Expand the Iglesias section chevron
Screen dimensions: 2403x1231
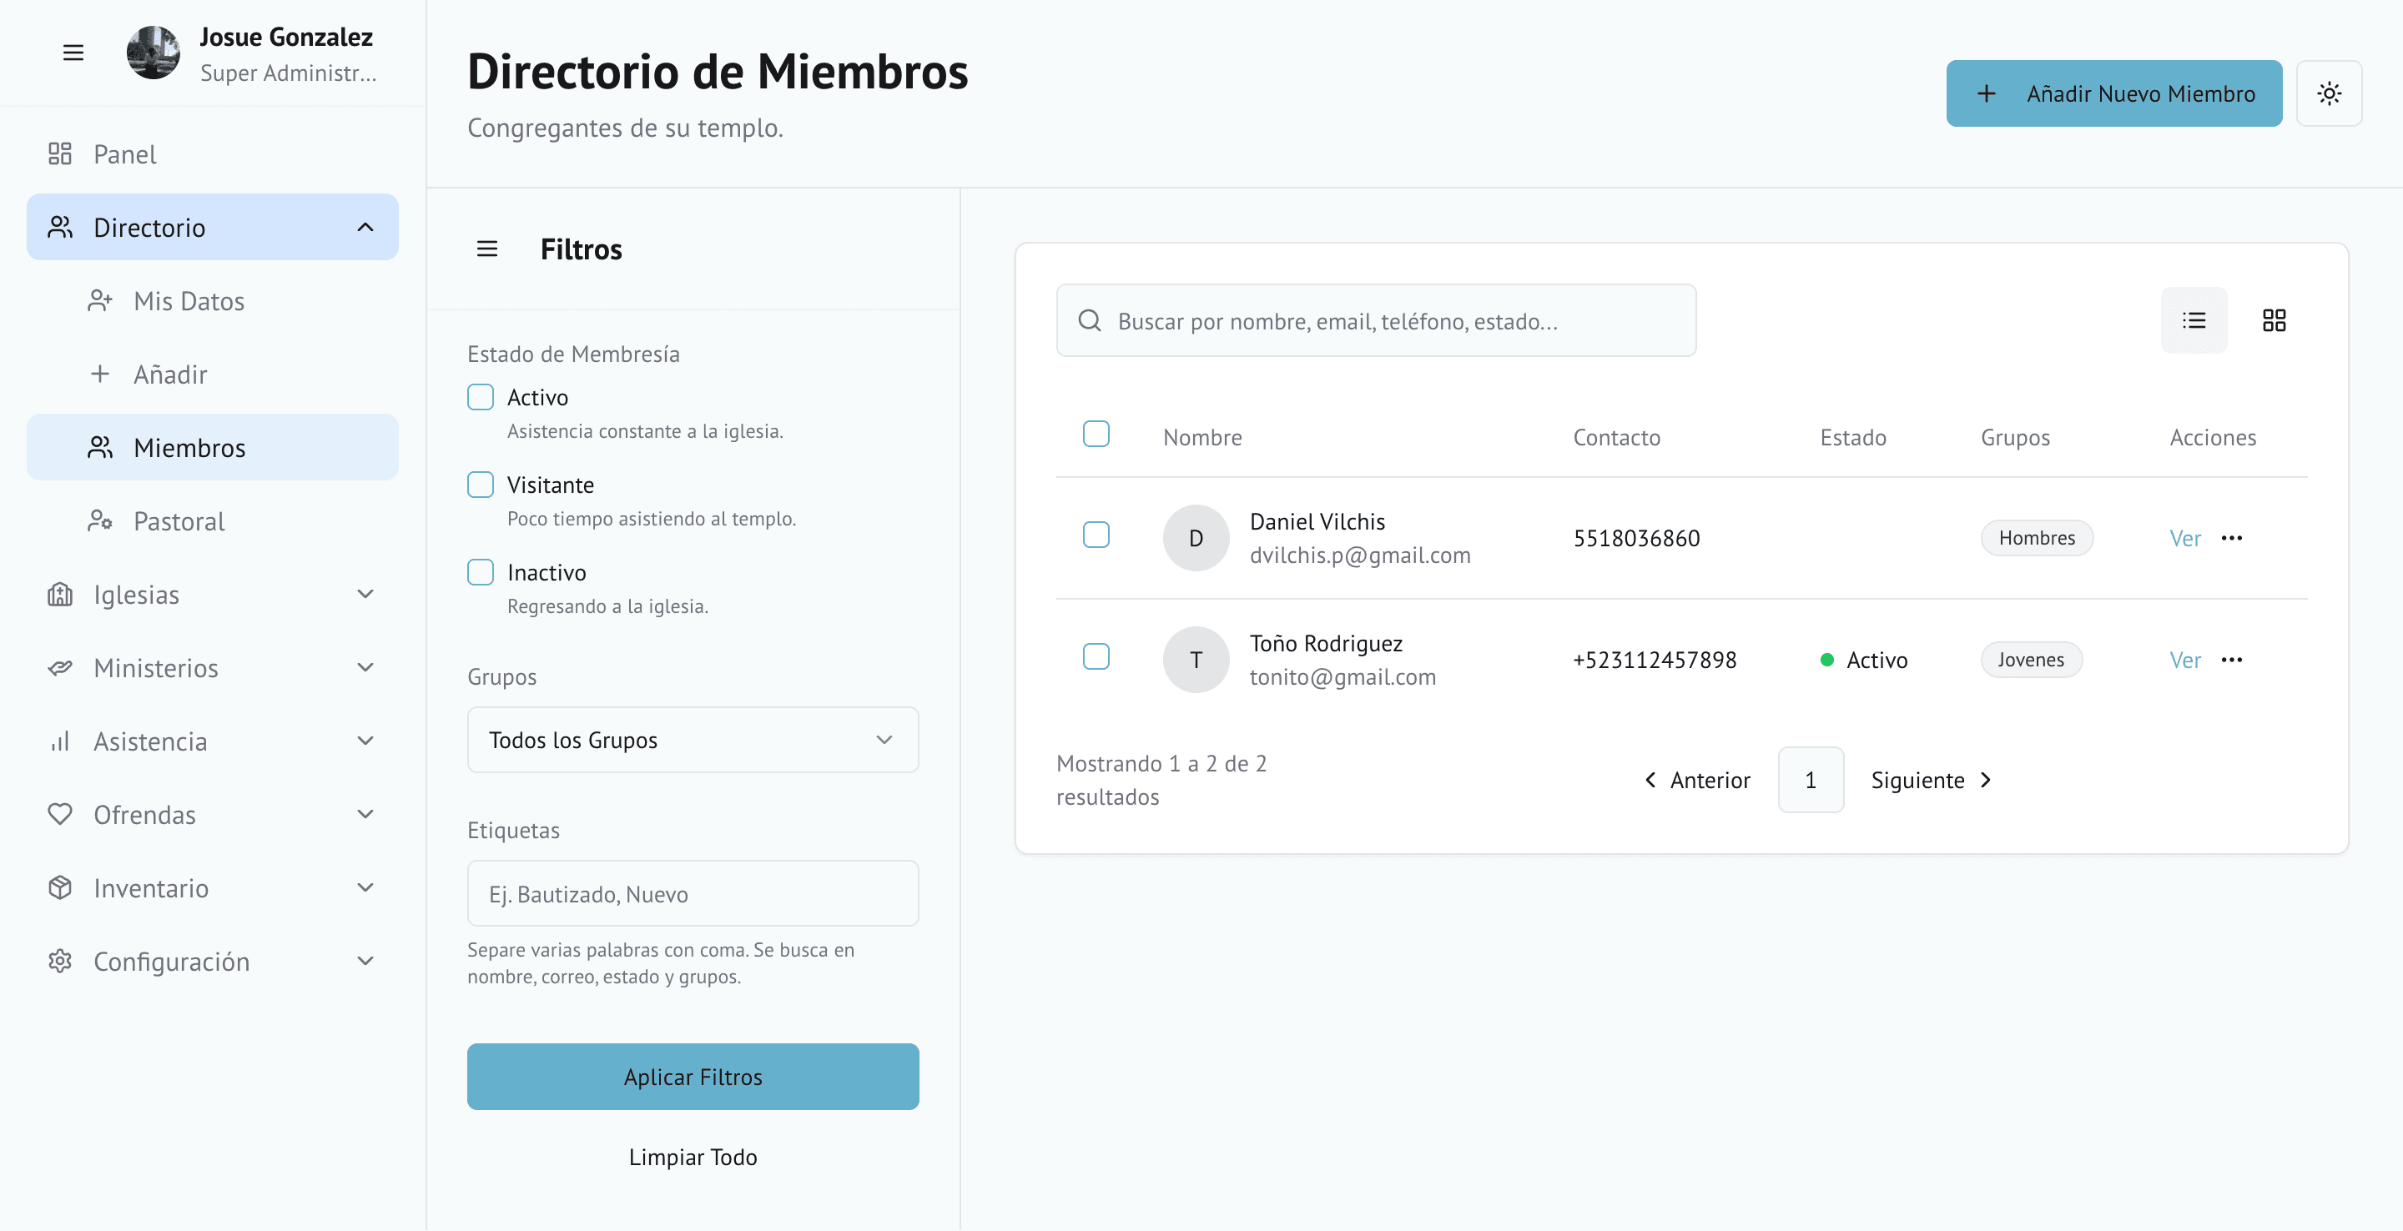click(365, 595)
